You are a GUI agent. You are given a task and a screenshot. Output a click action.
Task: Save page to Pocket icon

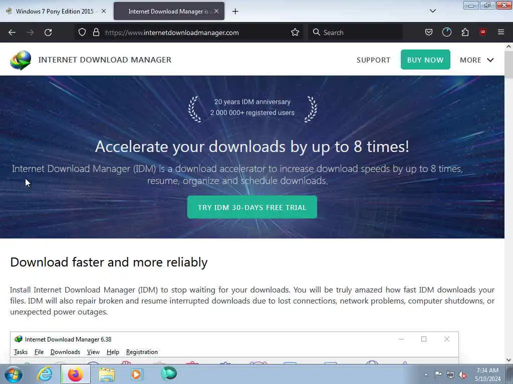429,32
